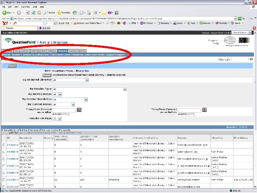Viewport: 257px width, 193px height.
Task: Open Favorites star icon in toolbar
Action: 59,13
